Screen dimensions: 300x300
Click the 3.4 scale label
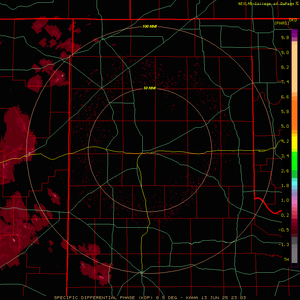pos(285,156)
